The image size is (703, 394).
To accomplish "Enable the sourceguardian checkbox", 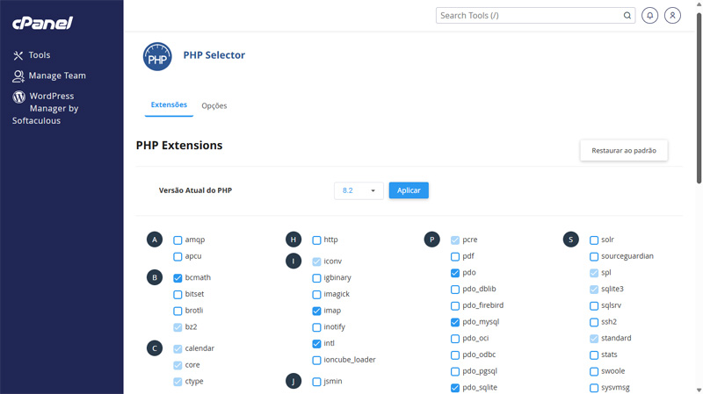I will [594, 257].
